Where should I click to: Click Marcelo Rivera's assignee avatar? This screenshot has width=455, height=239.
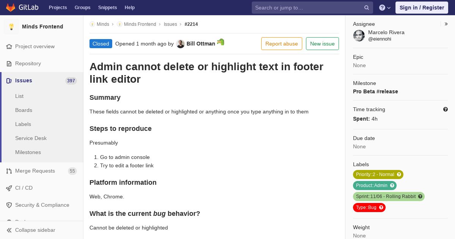pyautogui.click(x=359, y=36)
